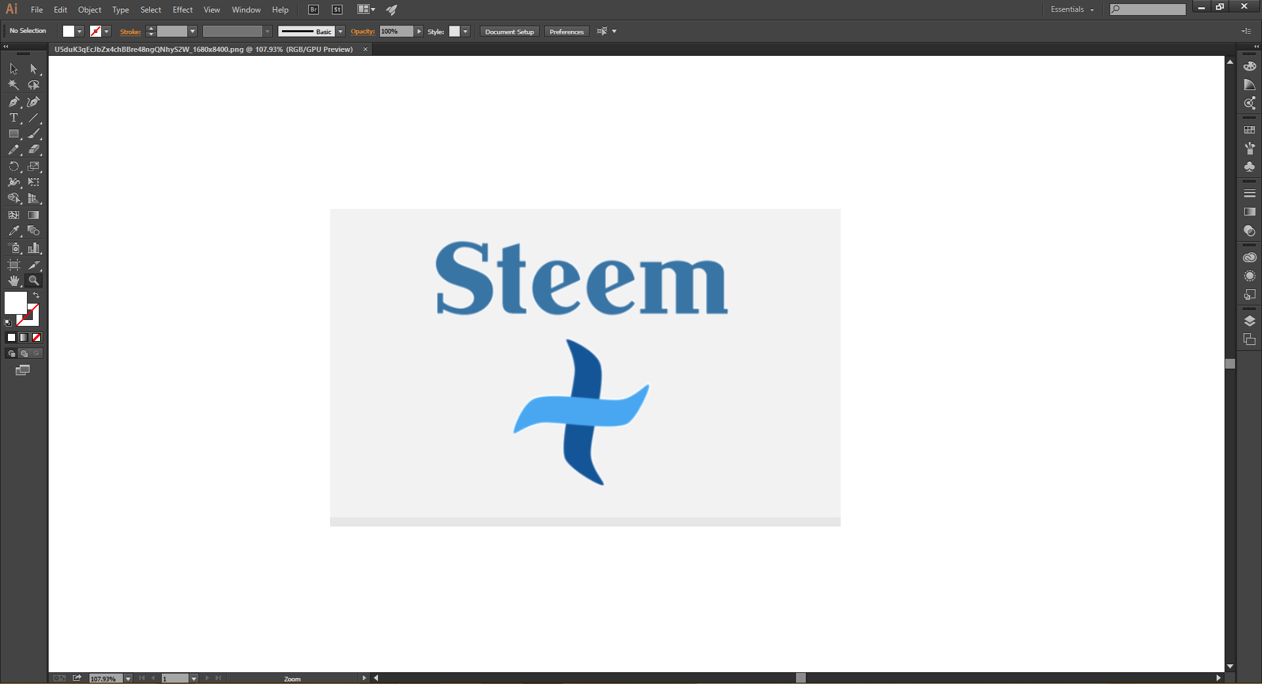Activate the Paintbrush tool

(x=34, y=133)
